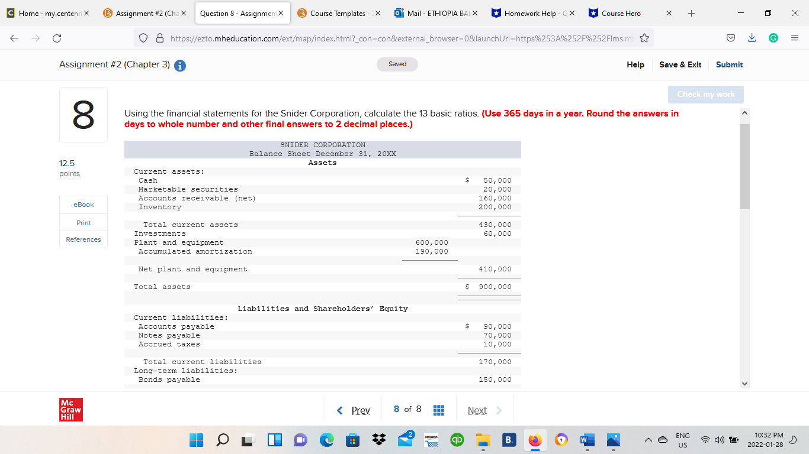Open the eBook resource

coord(84,205)
